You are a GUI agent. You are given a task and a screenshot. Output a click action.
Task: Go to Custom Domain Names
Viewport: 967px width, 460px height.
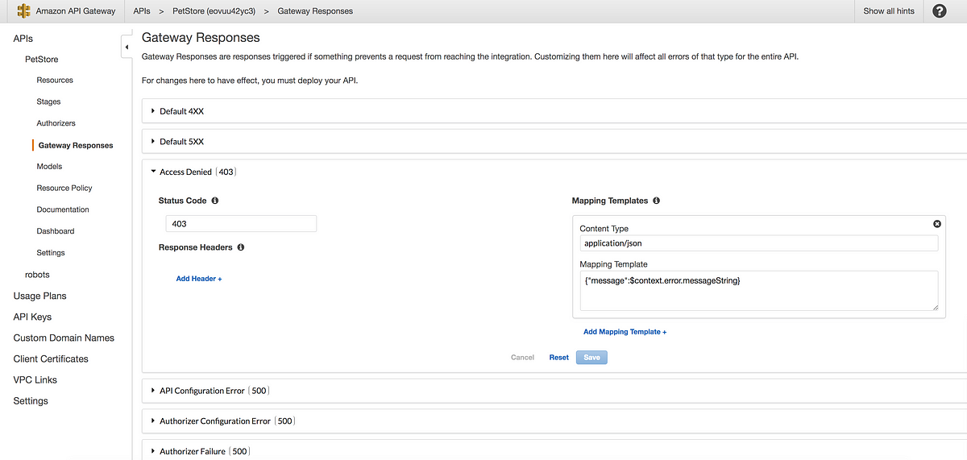click(x=64, y=338)
